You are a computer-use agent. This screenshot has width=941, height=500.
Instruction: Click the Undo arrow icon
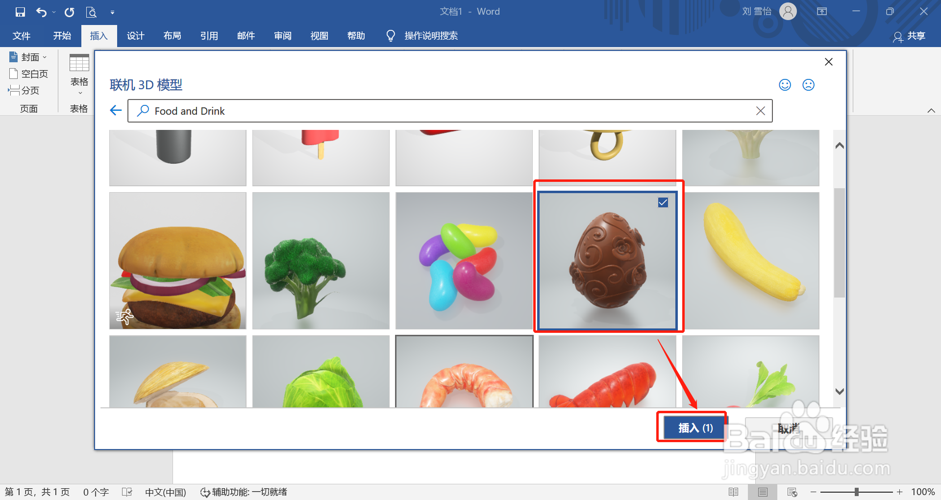coord(42,12)
